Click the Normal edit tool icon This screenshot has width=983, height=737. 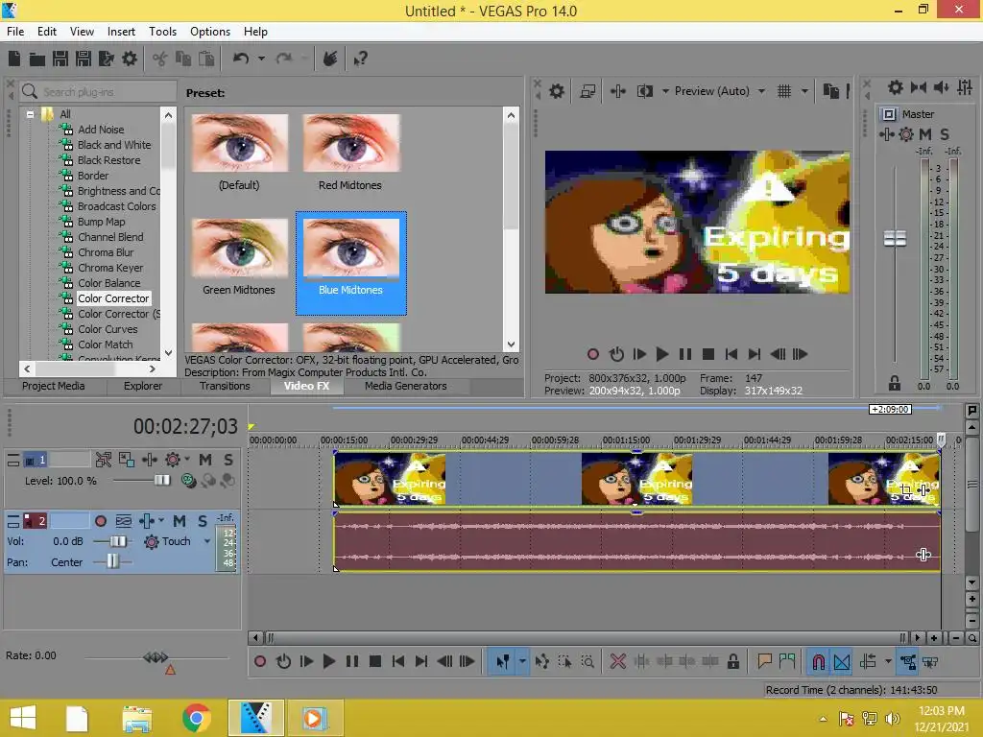502,662
